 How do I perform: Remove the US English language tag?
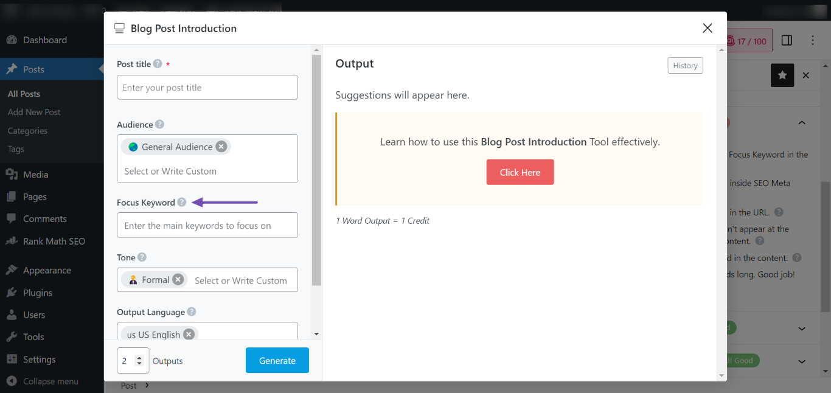(x=189, y=335)
